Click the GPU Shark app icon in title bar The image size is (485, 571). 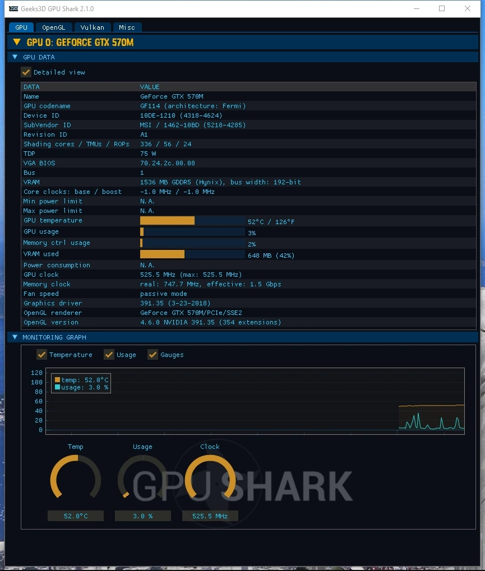13,9
